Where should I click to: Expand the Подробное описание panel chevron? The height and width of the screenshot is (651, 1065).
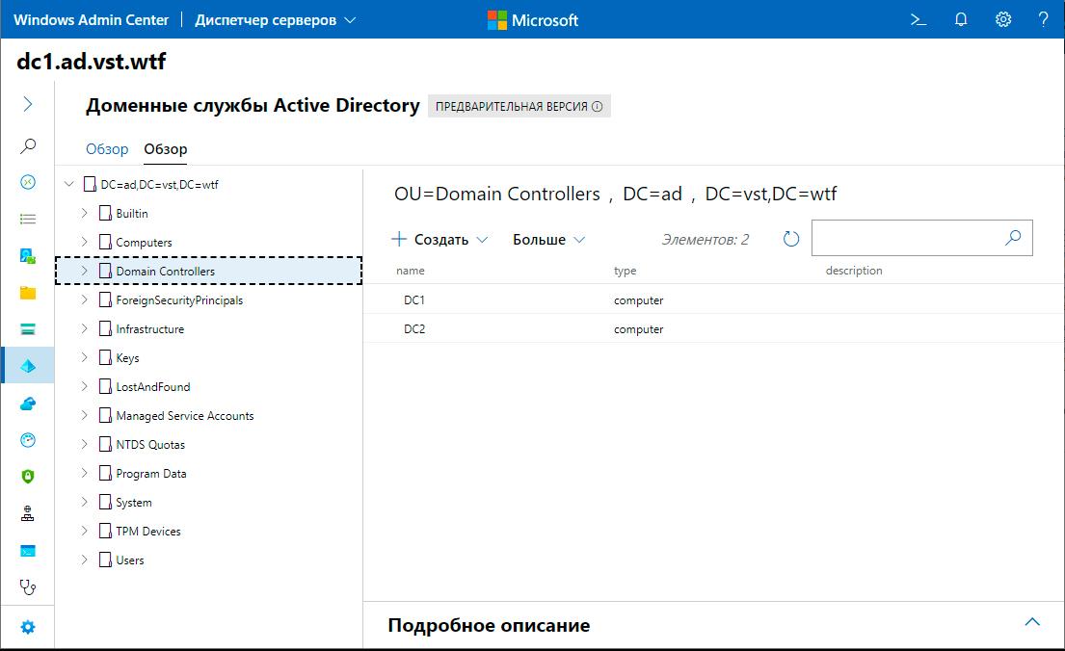(1032, 622)
